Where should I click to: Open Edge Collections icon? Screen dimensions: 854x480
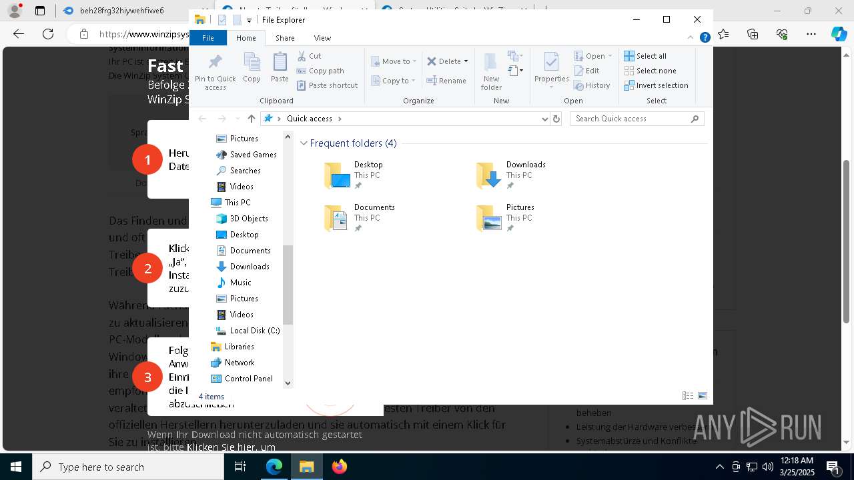click(x=753, y=34)
